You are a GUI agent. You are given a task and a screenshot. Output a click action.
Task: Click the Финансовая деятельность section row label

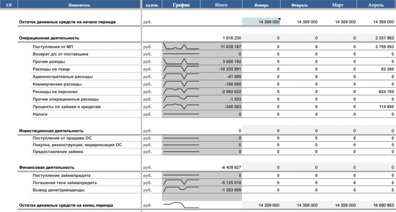pyautogui.click(x=47, y=168)
